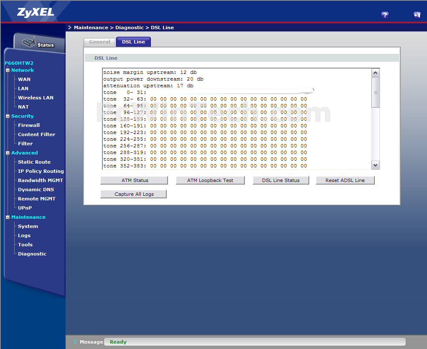This screenshot has height=349, width=427.
Task: Click the ZyXEL logo
Action: tap(36, 12)
